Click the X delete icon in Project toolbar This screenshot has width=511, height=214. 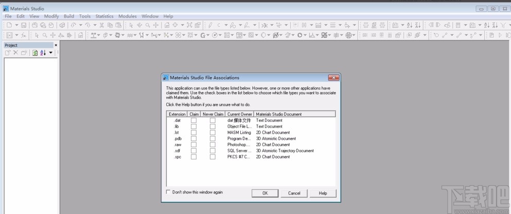(x=15, y=53)
